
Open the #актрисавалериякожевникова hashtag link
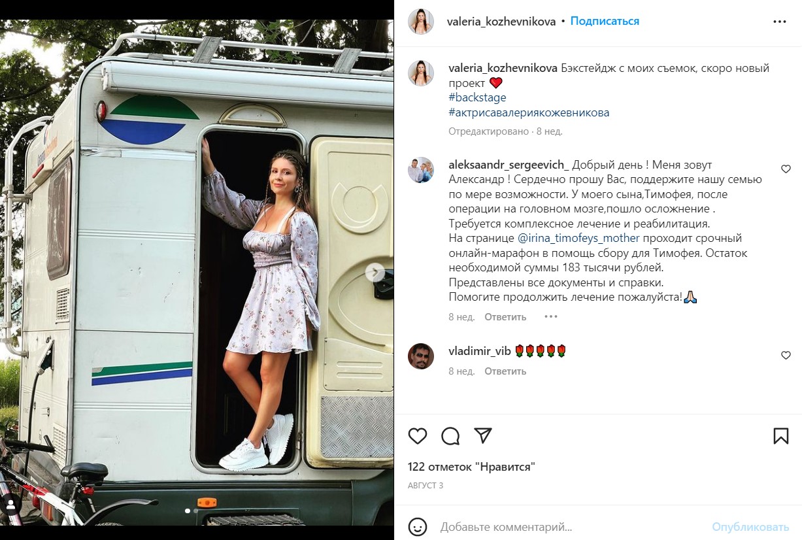point(529,112)
